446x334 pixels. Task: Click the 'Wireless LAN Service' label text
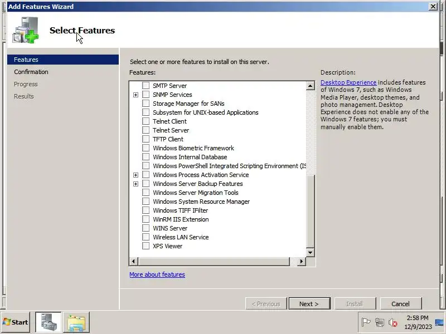pos(181,237)
